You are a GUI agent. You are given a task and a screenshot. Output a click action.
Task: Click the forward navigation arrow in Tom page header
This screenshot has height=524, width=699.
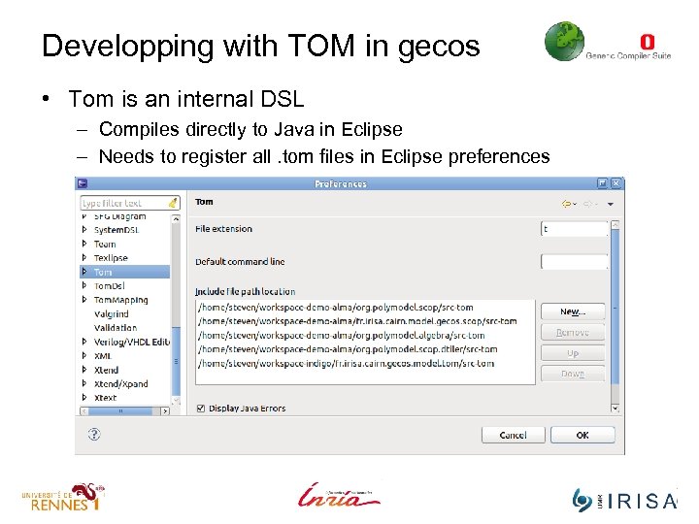pos(587,204)
